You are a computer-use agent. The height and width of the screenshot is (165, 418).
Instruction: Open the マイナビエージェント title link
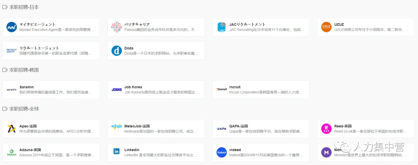click(38, 24)
